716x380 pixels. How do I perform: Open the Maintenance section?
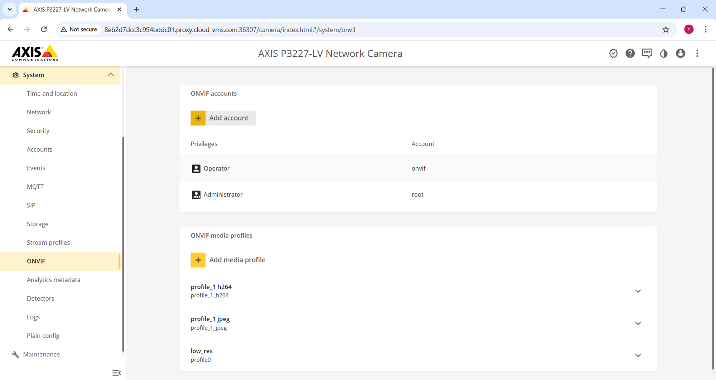pos(41,354)
